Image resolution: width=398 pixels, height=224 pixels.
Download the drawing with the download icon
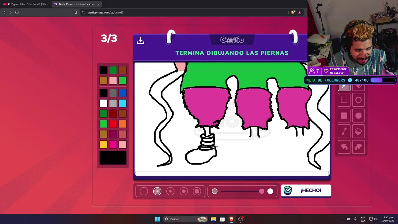coord(141,40)
